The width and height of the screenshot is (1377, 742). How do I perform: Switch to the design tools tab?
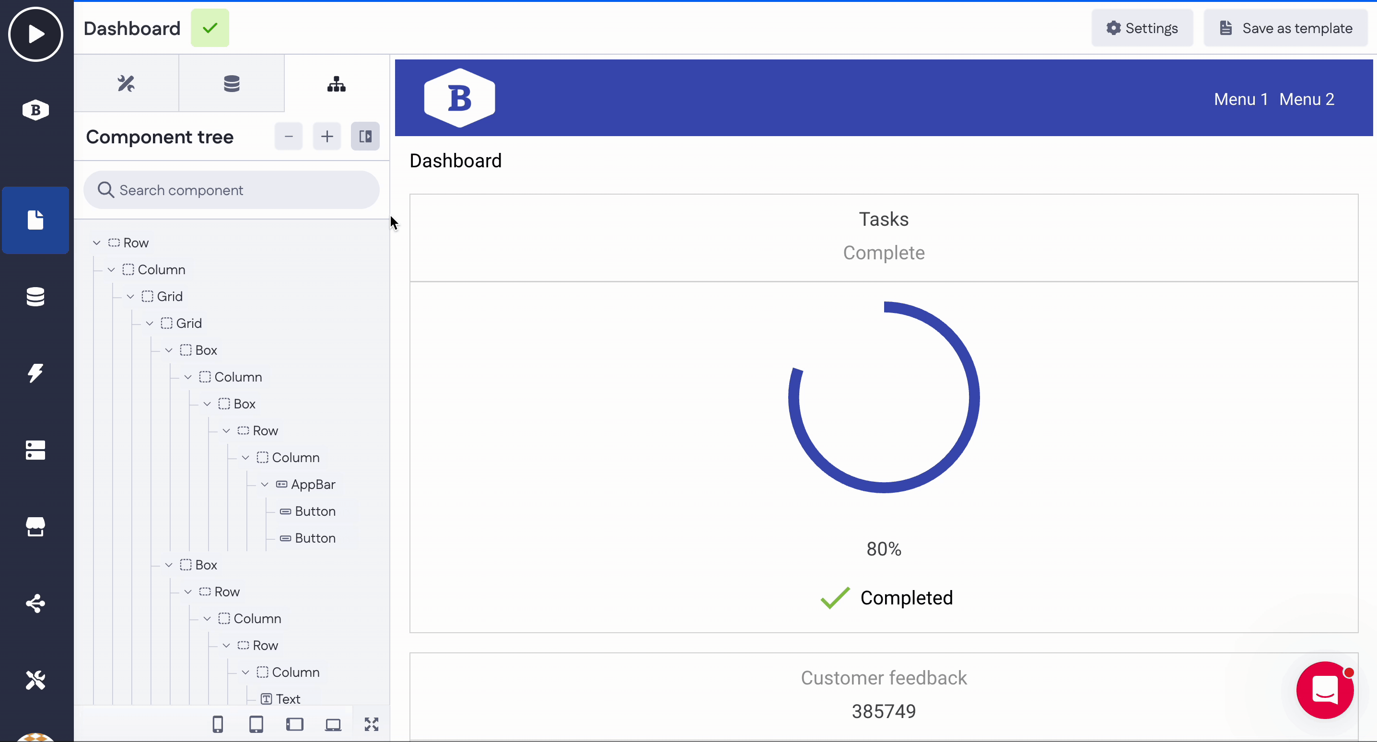coord(126,83)
